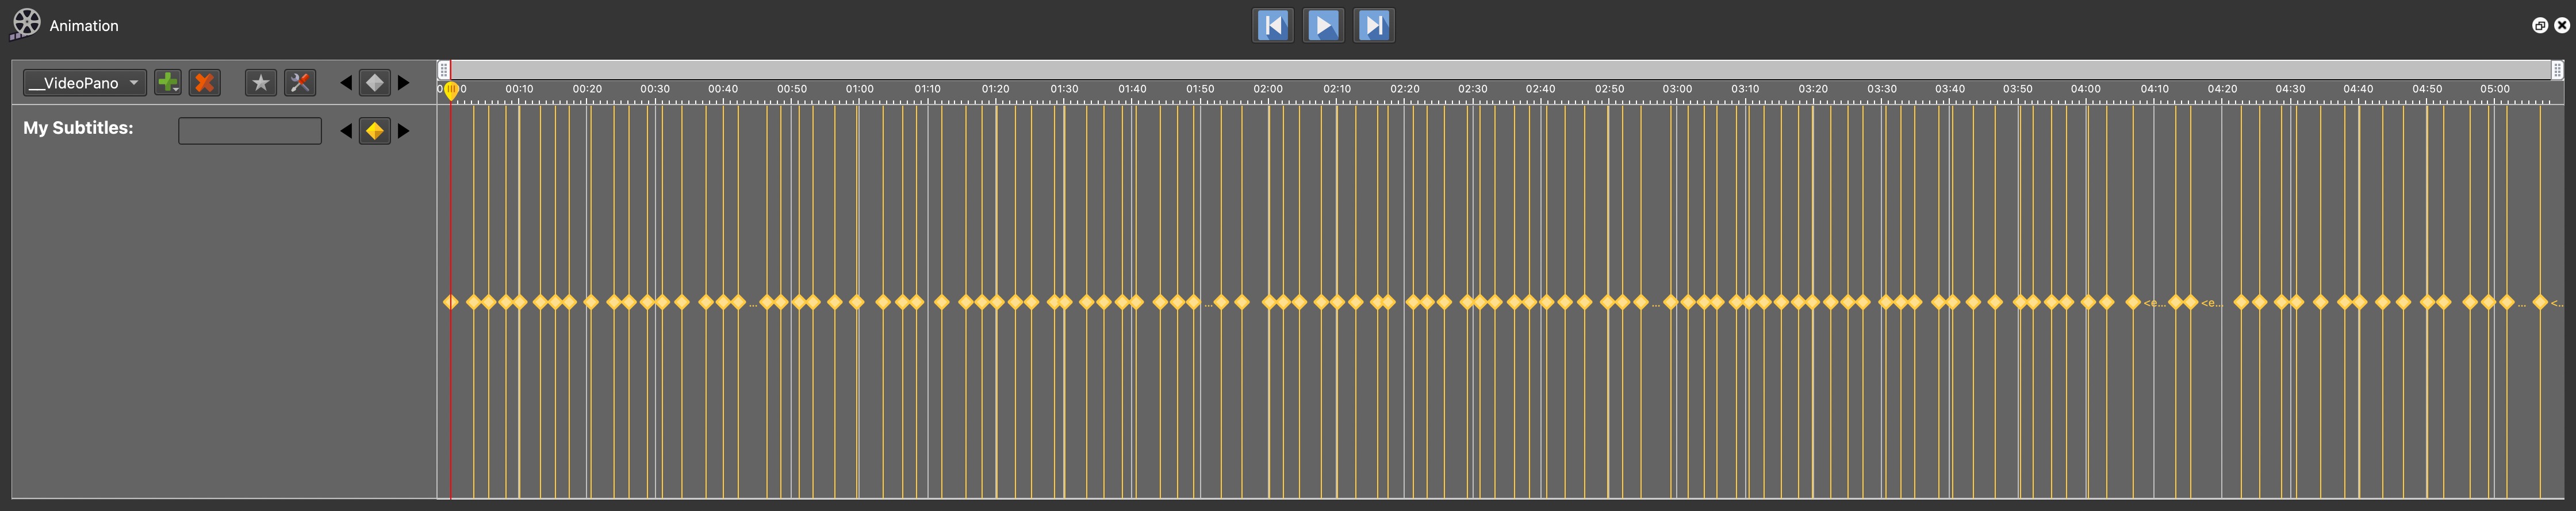The width and height of the screenshot is (2576, 511).
Task: Click the film reel Animation panel icon
Action: [x=26, y=24]
